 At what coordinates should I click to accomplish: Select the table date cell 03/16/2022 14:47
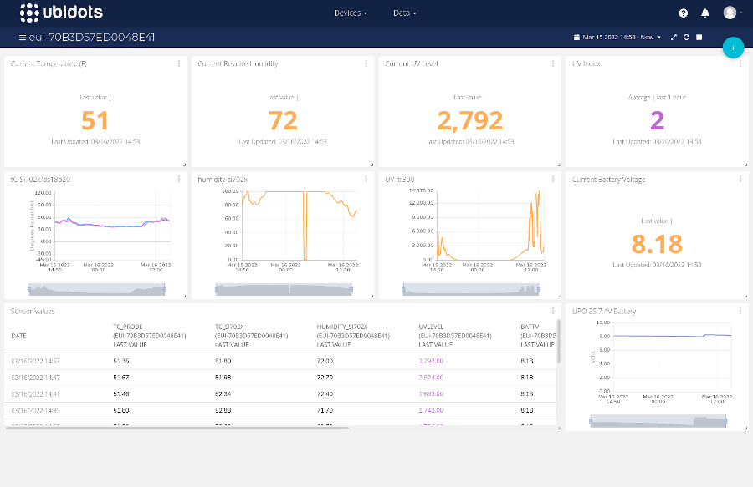click(35, 378)
